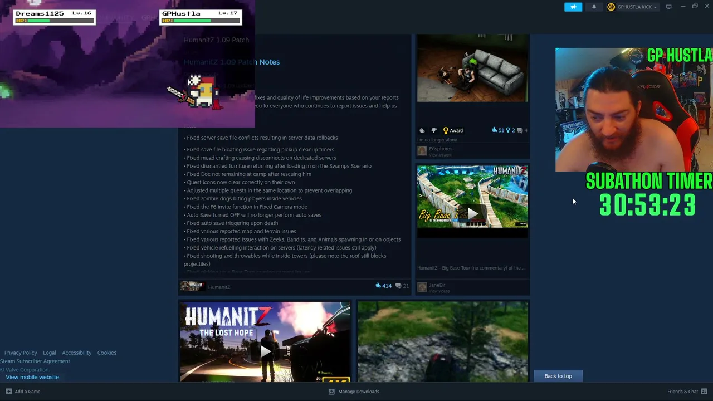Image resolution: width=713 pixels, height=401 pixels.
Task: Open the Privacy Policy link
Action: (21, 353)
